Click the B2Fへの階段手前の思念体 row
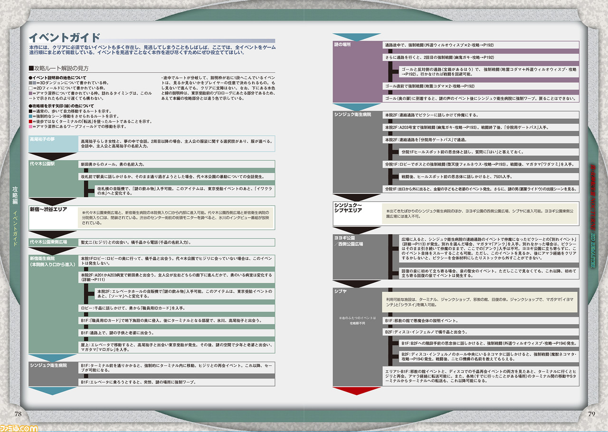608x432 pixels. tap(488, 343)
